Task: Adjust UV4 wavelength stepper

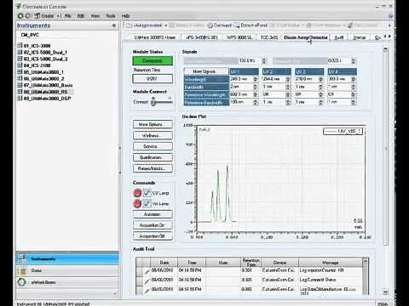Action: point(354,79)
